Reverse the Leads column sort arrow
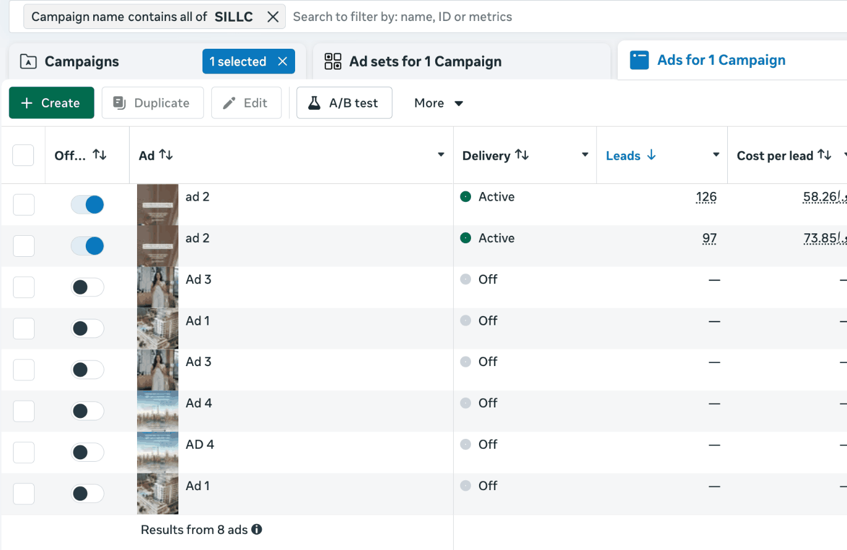The image size is (847, 550). [x=651, y=156]
